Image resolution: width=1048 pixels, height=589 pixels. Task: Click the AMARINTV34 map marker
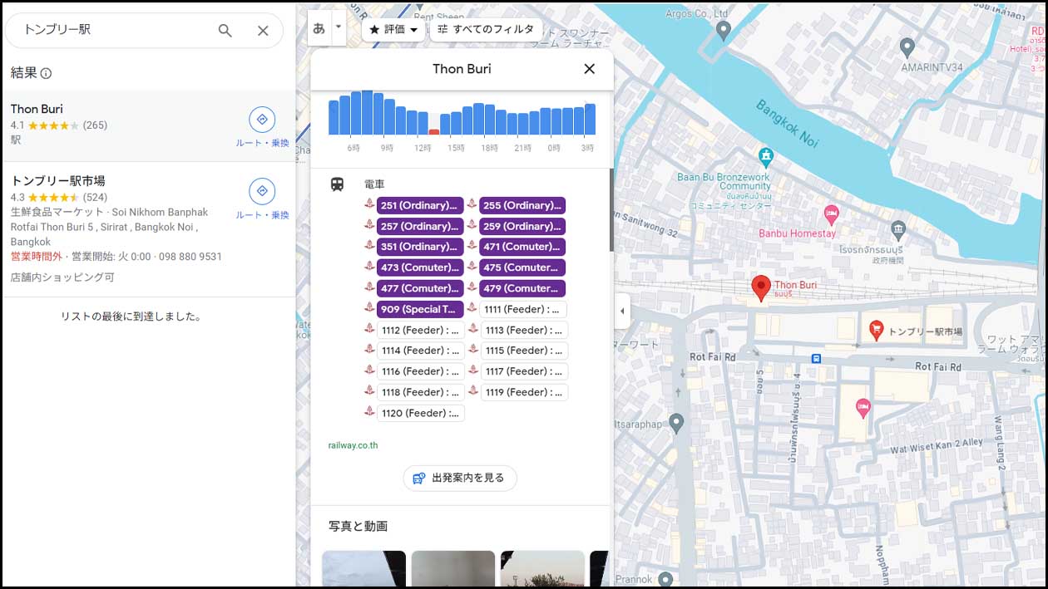click(907, 47)
